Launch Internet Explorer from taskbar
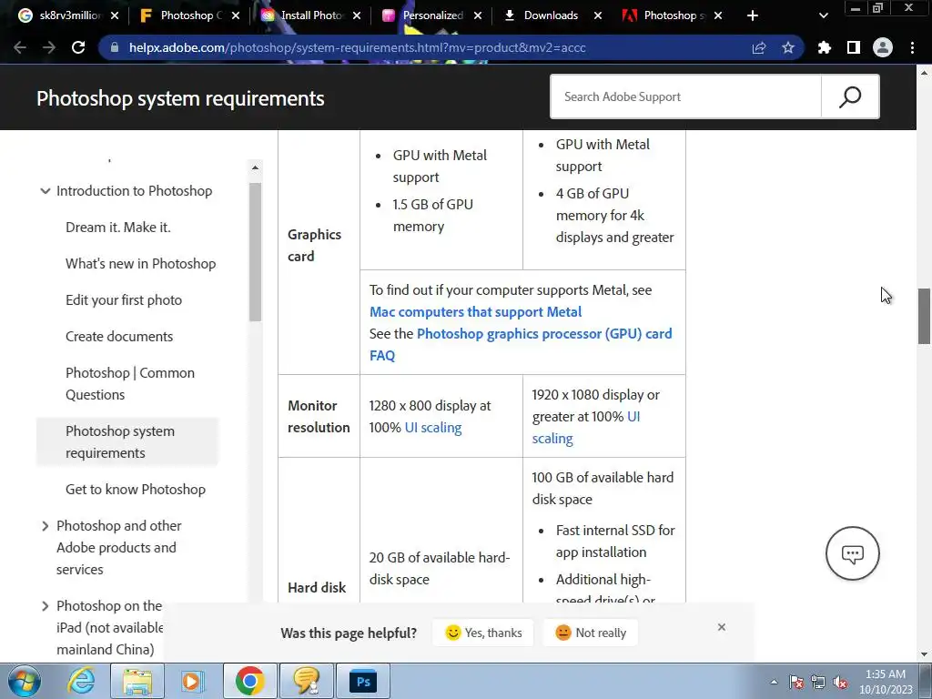Viewport: 932px width, 699px height. click(x=81, y=681)
